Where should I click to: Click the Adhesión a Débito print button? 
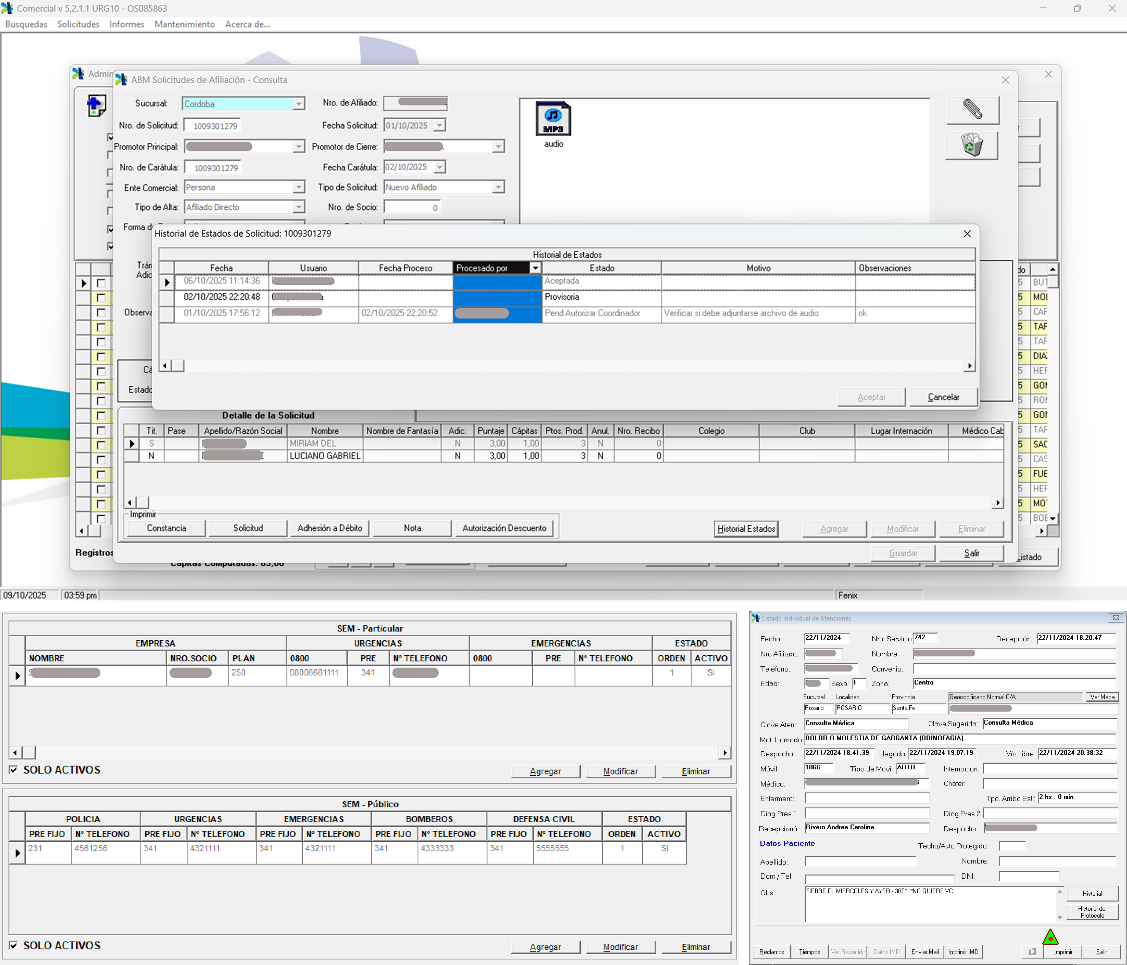330,528
